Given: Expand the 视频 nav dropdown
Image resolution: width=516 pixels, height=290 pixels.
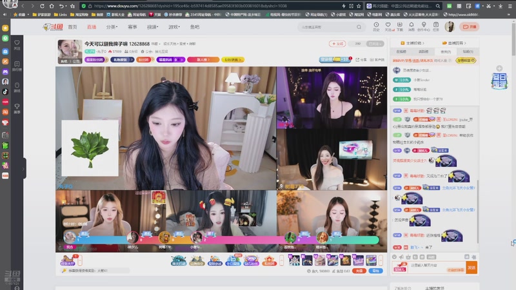Looking at the screenshot, I should click(152, 27).
